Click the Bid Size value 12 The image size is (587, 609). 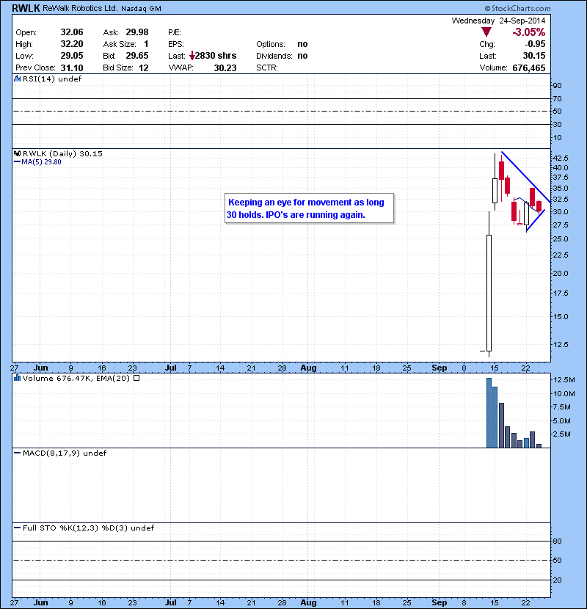coord(144,68)
